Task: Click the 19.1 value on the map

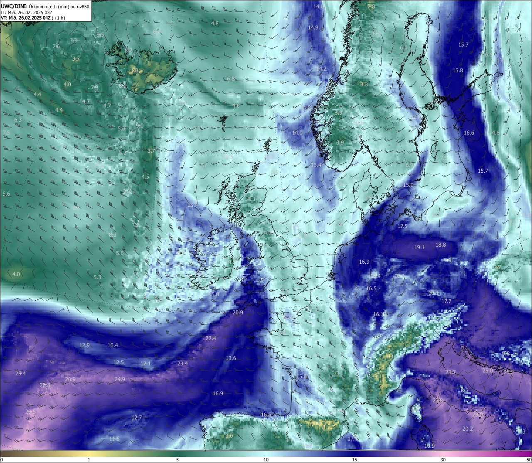Action: click(x=419, y=247)
